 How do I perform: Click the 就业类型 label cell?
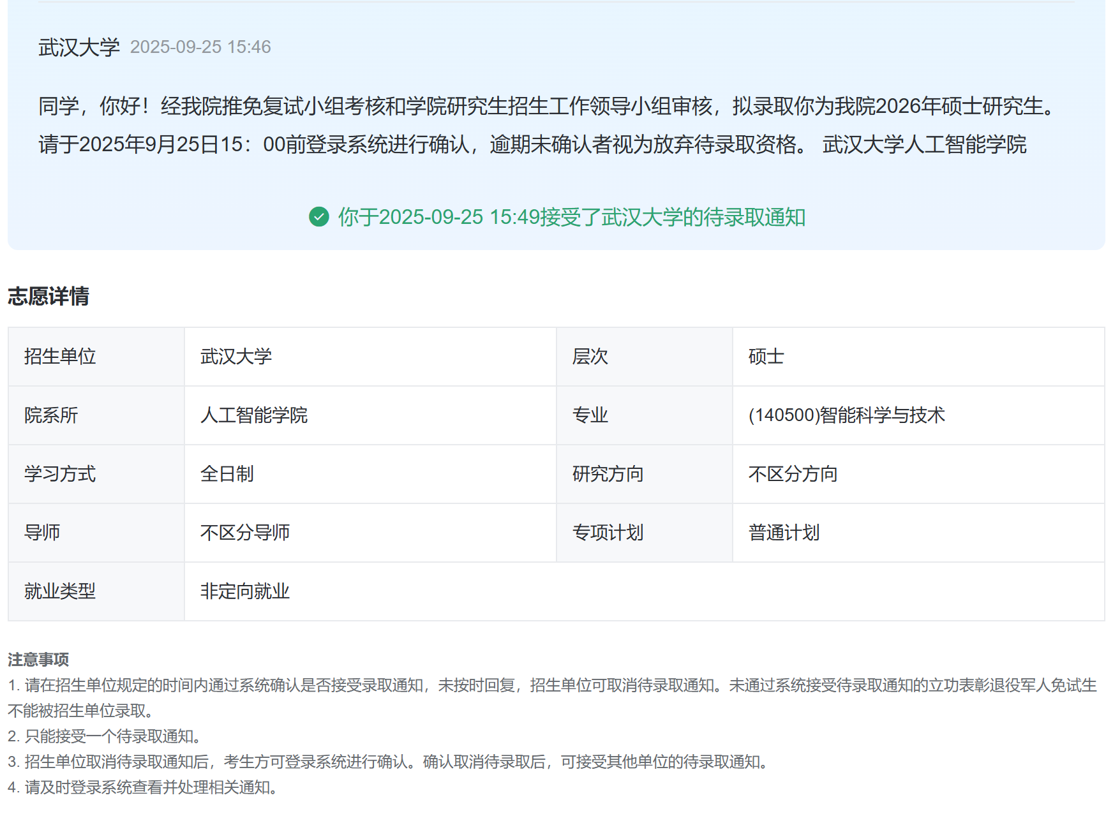pos(96,591)
